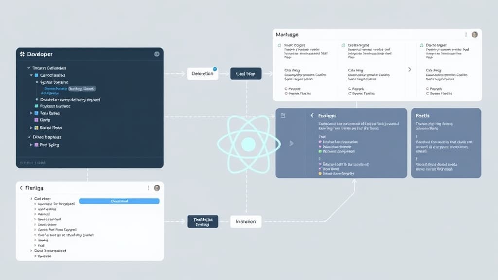The image size is (498, 280).
Task: Click the green check icon in the blue panel list
Action: click(x=320, y=151)
